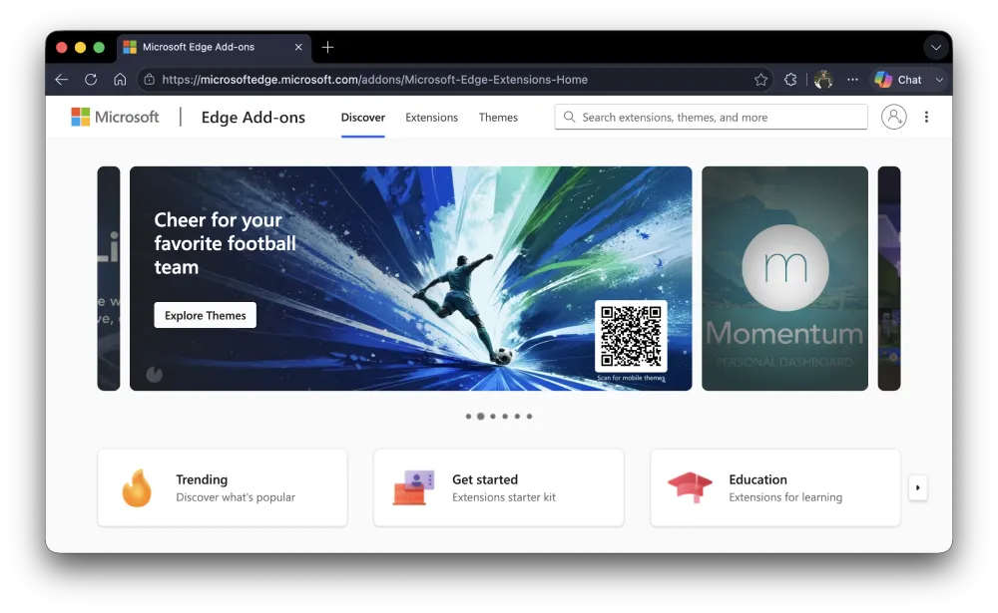This screenshot has height=613, width=998.
Task: Click the Get started starter kit icon
Action: [413, 487]
